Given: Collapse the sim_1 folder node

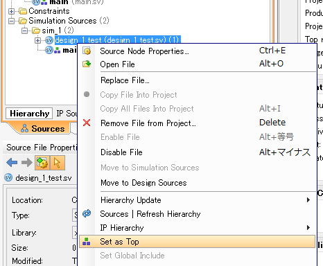Looking at the screenshot, I should 24,30.
